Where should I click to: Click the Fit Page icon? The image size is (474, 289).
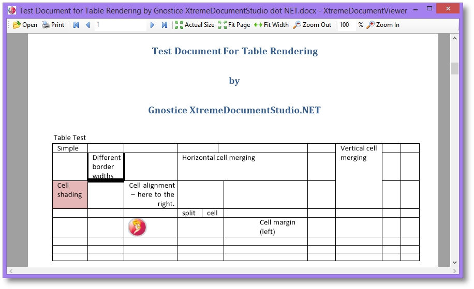[223, 25]
